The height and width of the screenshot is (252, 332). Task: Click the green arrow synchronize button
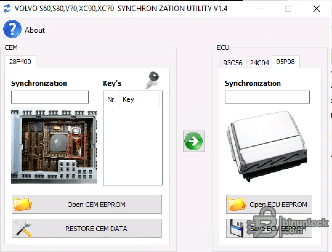(x=194, y=141)
